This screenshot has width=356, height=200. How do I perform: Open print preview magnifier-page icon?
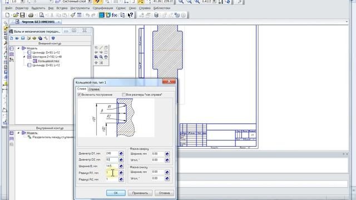click(x=42, y=15)
